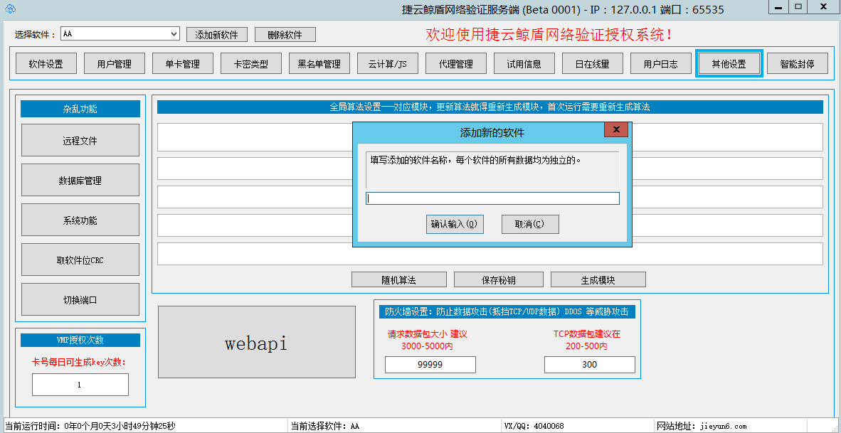841x433 pixels.
Task: Click the 添加新软件 button
Action: (218, 33)
